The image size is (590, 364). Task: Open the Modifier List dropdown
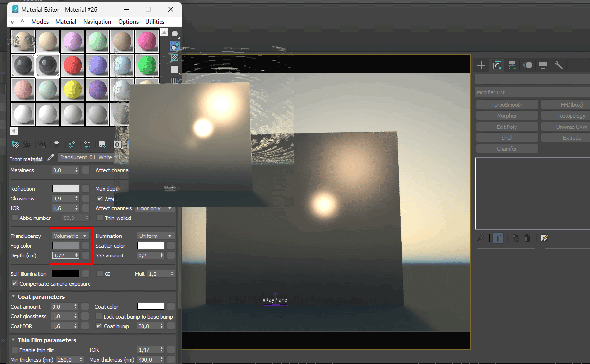coord(532,92)
